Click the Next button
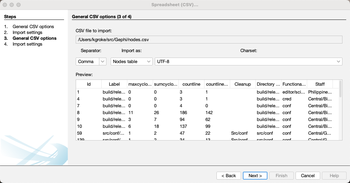The width and height of the screenshot is (350, 183). (255, 175)
